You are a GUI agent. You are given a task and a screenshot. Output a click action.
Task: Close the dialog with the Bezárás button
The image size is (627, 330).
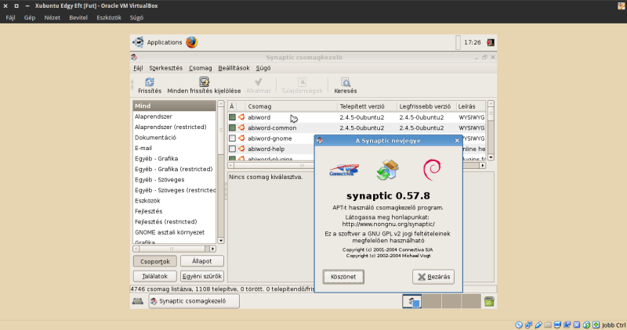(433, 277)
